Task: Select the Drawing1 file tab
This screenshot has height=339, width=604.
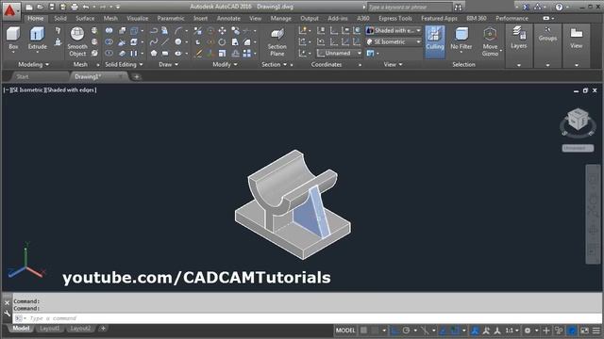Action: pyautogui.click(x=88, y=76)
